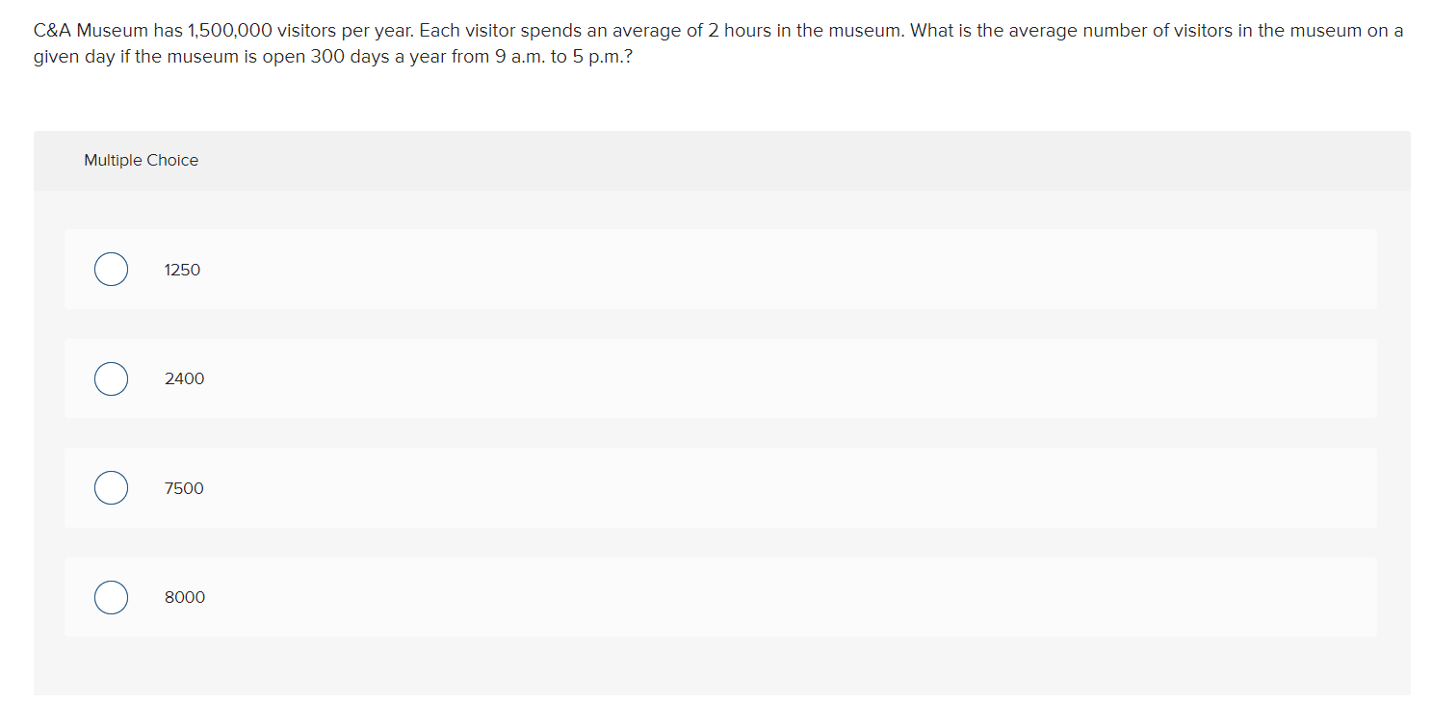The height and width of the screenshot is (702, 1432).
Task: Select the radio button for answer 1250
Action: (x=111, y=269)
